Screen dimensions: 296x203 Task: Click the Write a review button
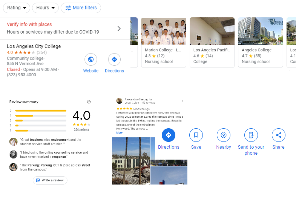50,180
